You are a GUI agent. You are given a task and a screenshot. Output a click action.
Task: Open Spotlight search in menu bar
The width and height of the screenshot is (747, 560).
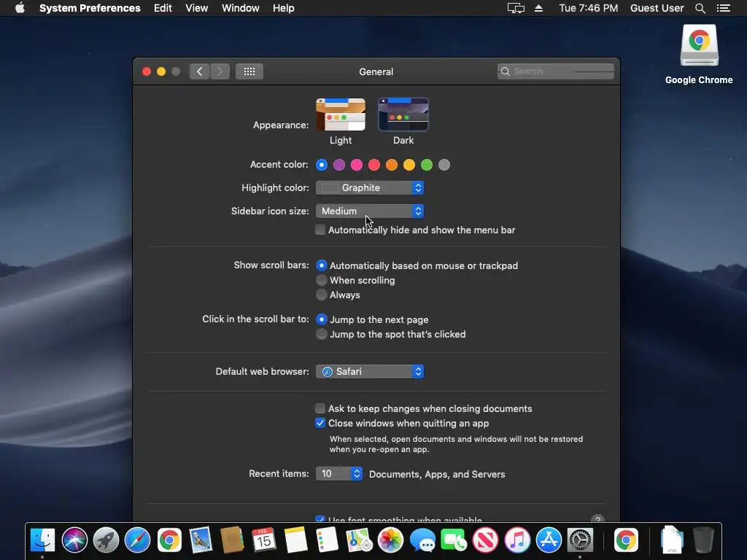tap(700, 8)
